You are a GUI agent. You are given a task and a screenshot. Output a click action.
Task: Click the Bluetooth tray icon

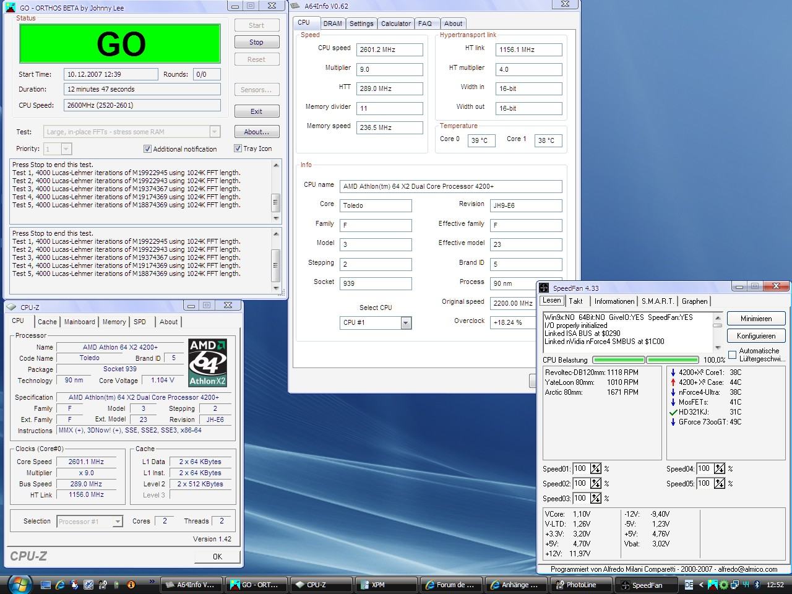[756, 585]
